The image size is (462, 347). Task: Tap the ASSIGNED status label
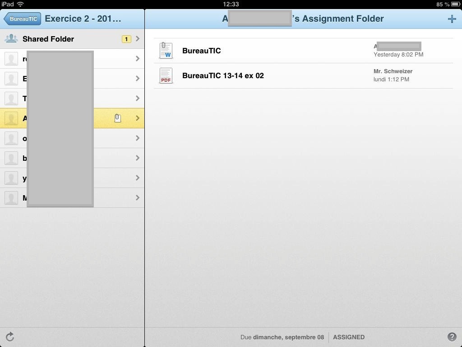click(349, 337)
